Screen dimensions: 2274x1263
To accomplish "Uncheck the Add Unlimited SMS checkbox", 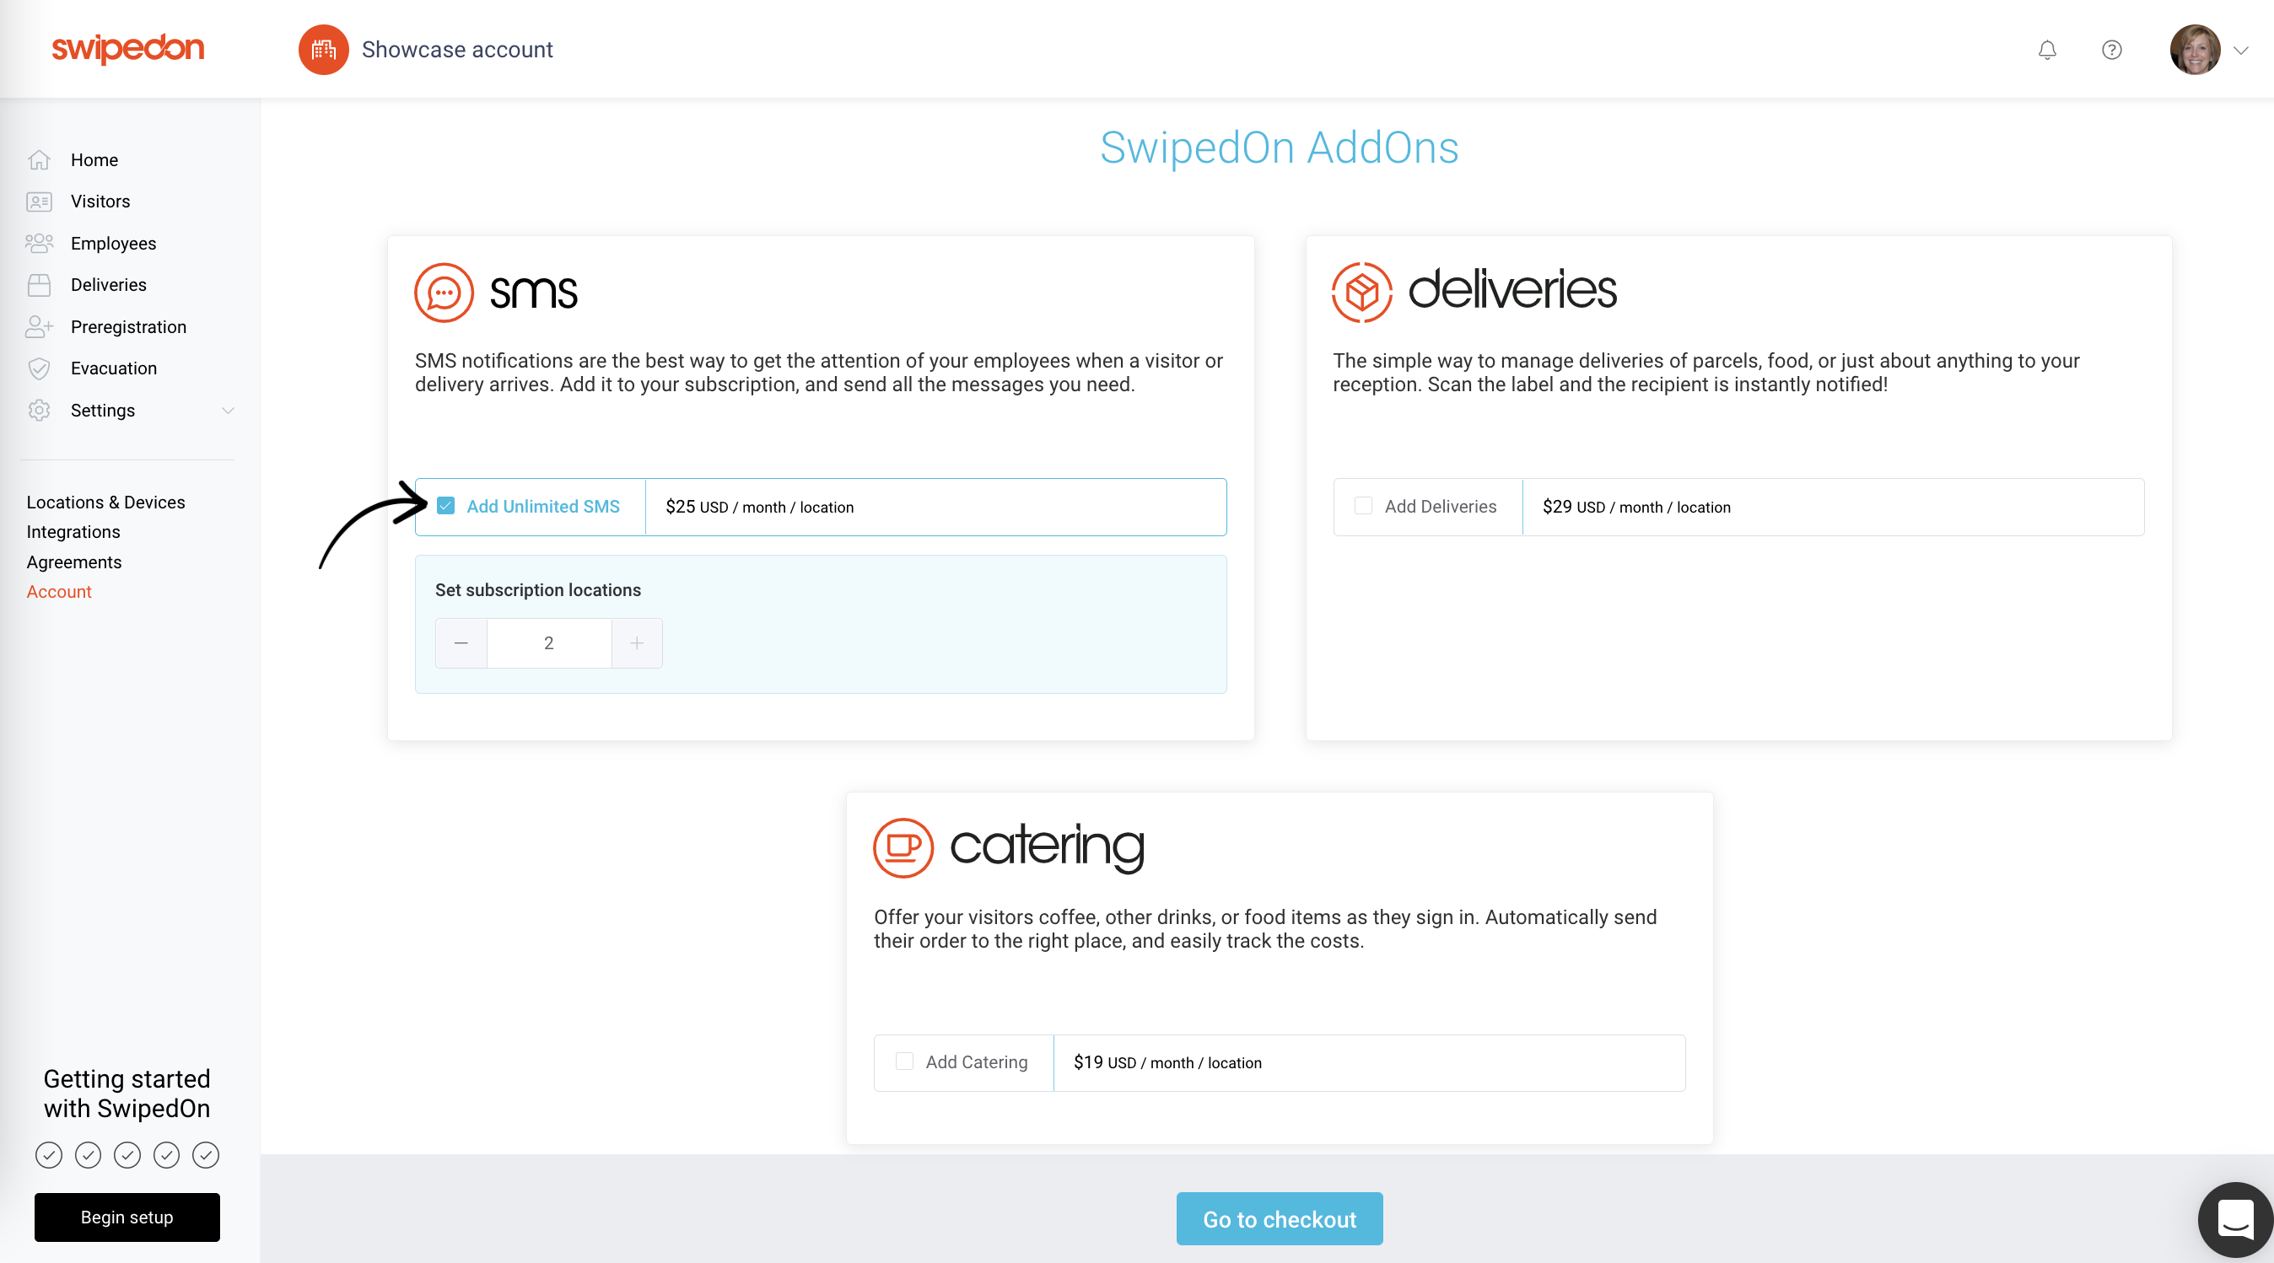I will pos(446,506).
